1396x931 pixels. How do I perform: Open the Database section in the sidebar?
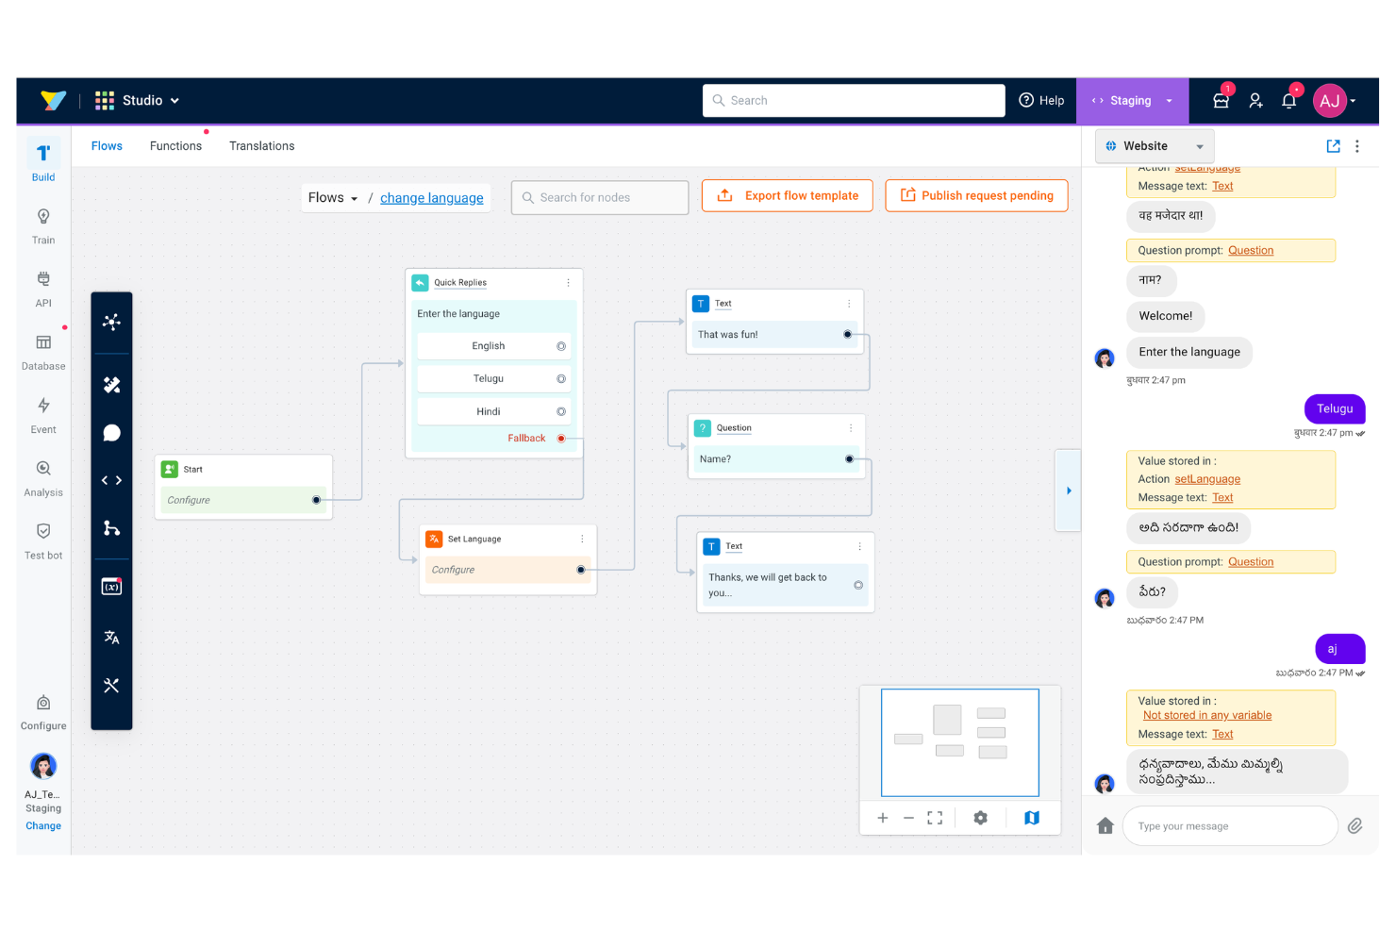point(42,352)
